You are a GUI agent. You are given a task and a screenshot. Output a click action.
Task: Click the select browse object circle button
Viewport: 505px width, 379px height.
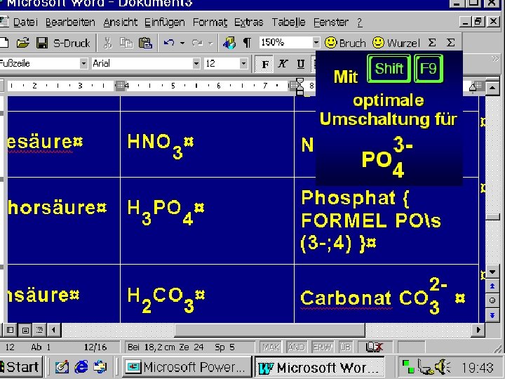pos(492,300)
